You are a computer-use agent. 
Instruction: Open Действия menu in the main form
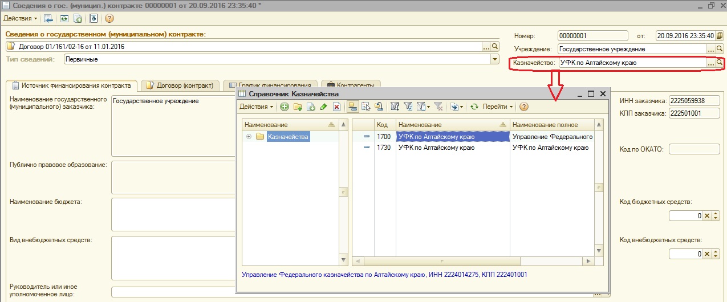[x=20, y=18]
